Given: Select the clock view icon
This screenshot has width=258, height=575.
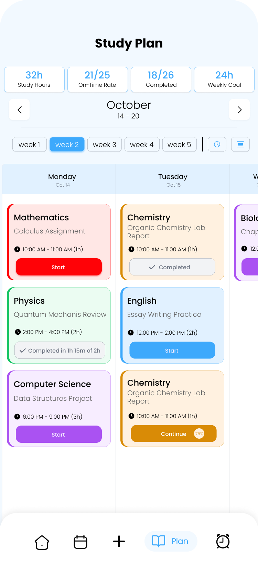Looking at the screenshot, I should click(217, 144).
